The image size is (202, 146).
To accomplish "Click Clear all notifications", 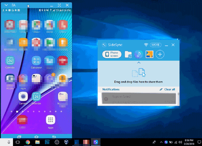I will click(167, 89).
